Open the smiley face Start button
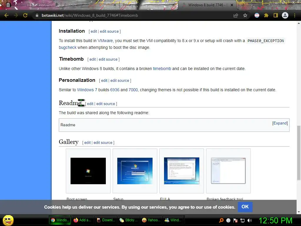 (x=8, y=220)
